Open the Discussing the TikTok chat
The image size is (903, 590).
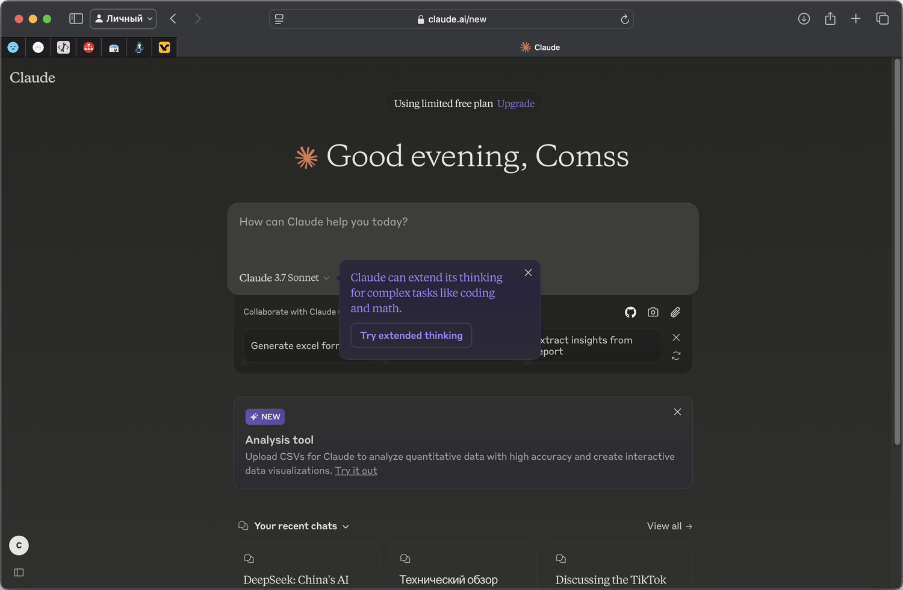click(619, 566)
